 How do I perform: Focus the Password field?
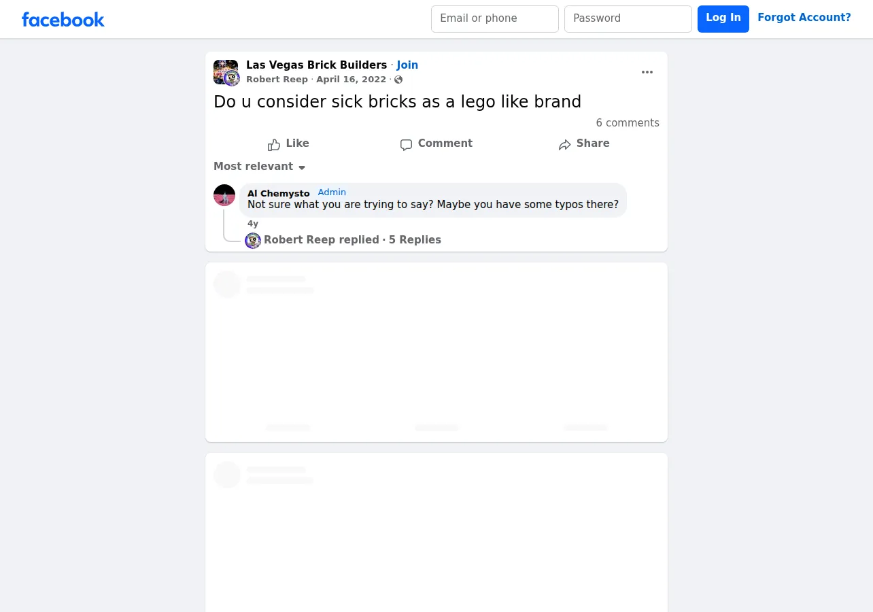tap(628, 19)
